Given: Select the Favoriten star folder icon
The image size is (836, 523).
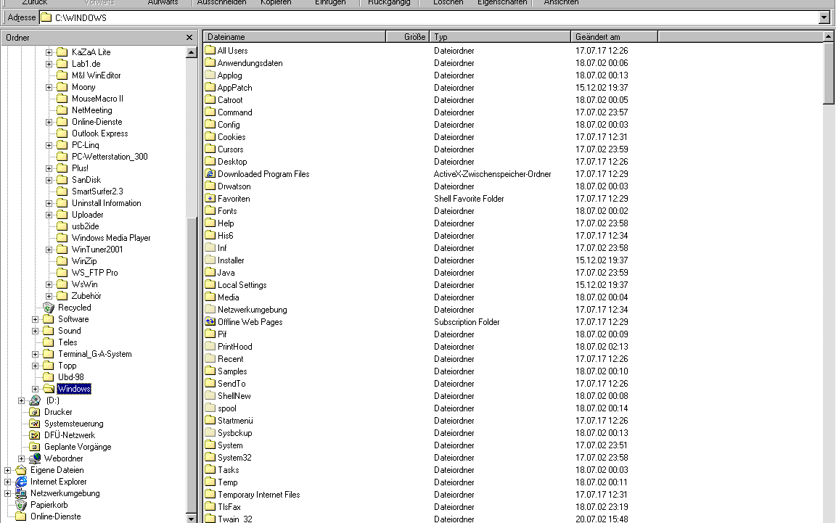Looking at the screenshot, I should (x=210, y=199).
